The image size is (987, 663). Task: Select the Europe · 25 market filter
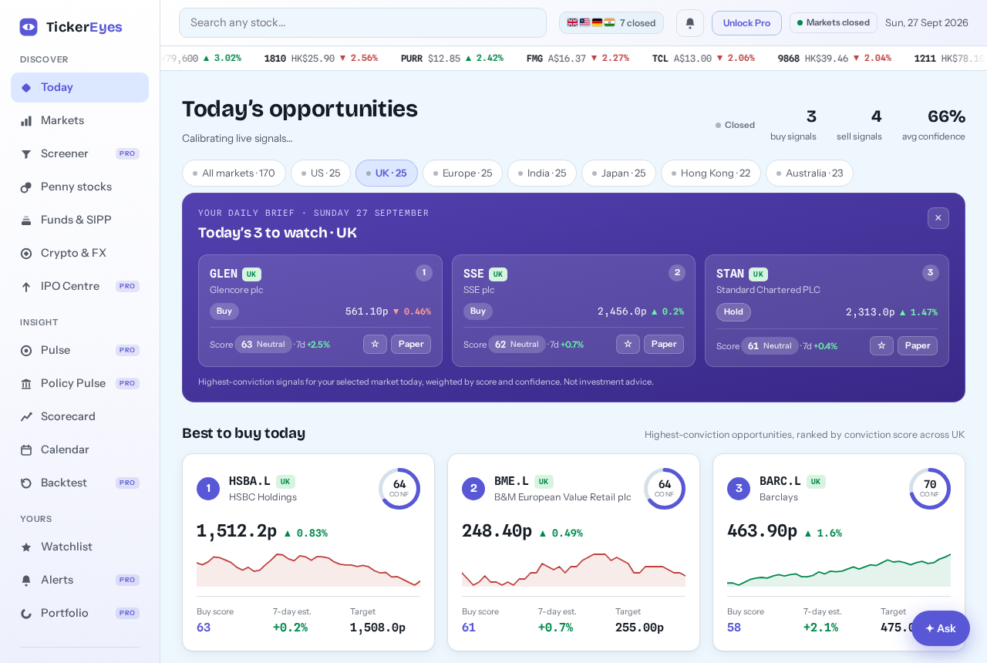click(x=463, y=173)
